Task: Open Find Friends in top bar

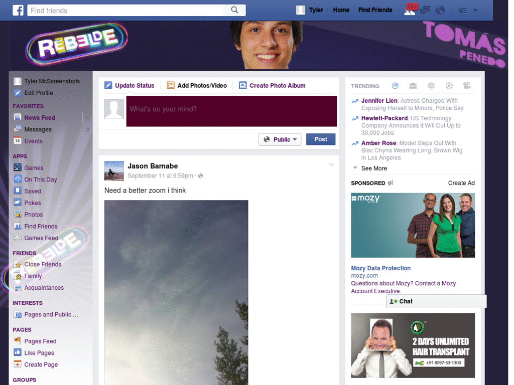Action: (375, 10)
